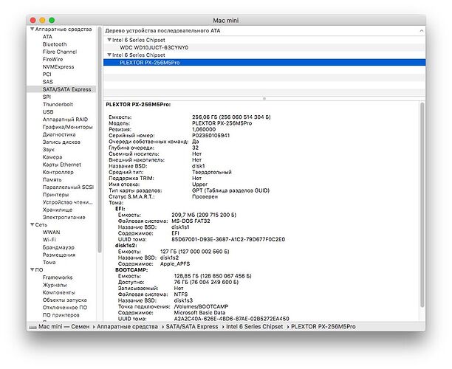The image size is (452, 369).
Task: Collapse the ПО section triangle
Action: coord(32,269)
